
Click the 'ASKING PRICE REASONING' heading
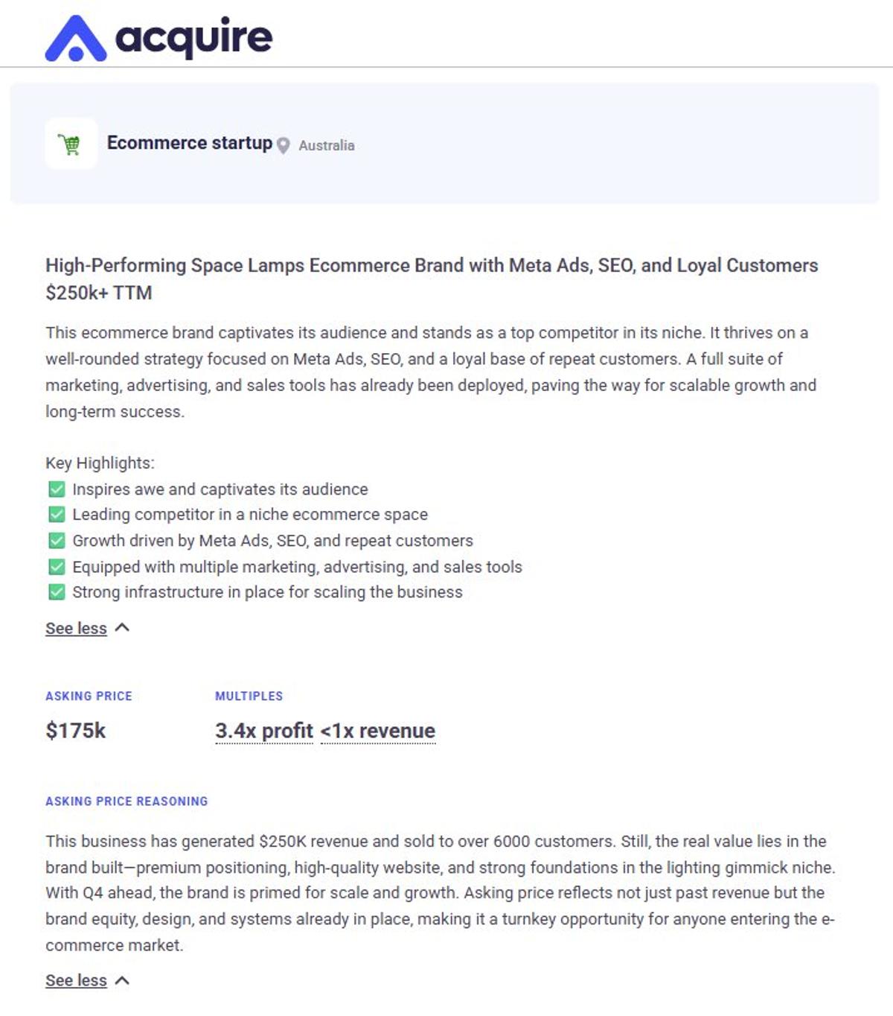coord(126,801)
